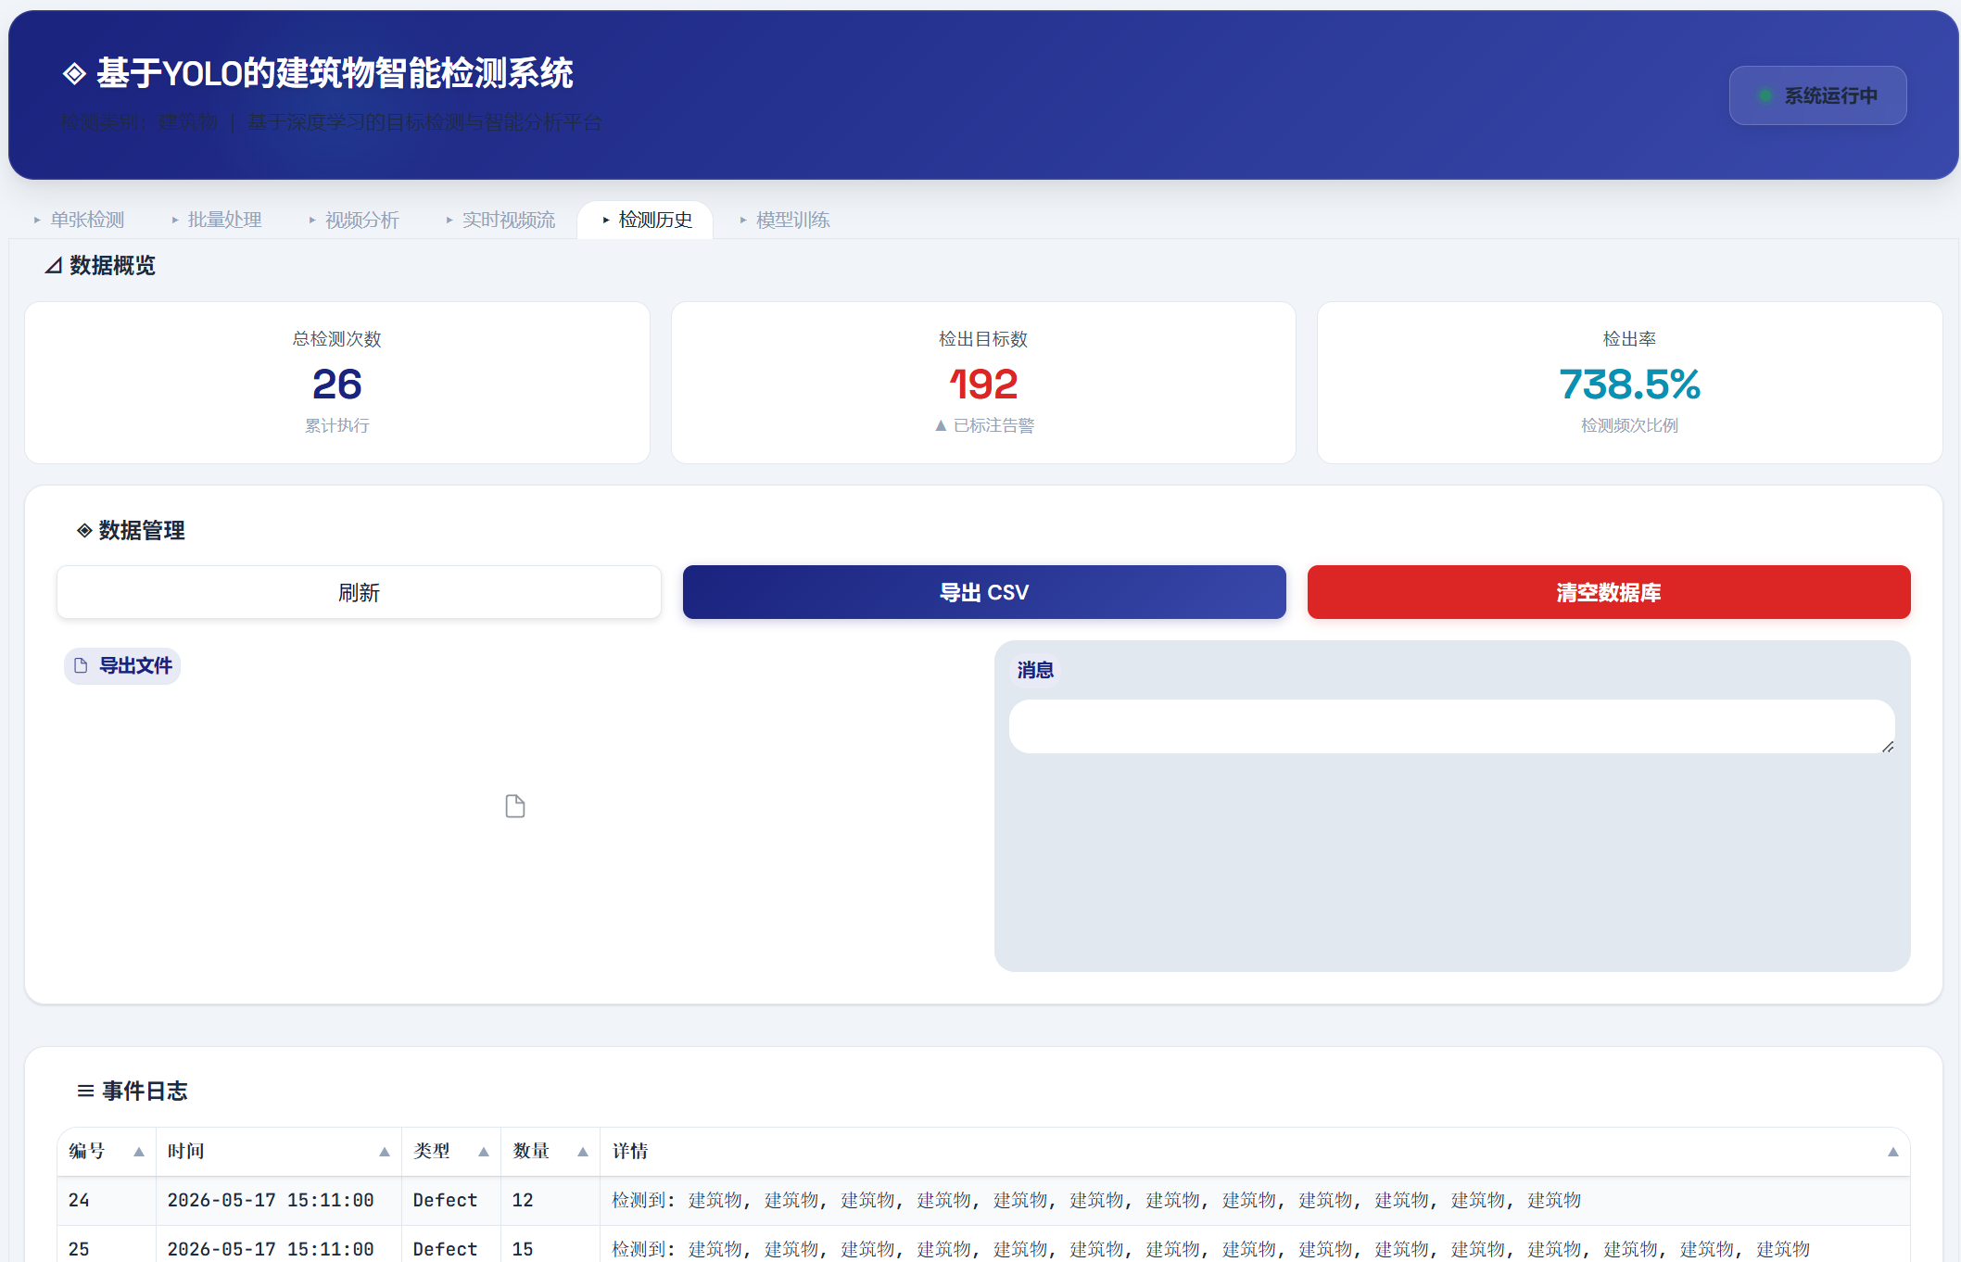Click the 检出率 card label

(x=1629, y=339)
